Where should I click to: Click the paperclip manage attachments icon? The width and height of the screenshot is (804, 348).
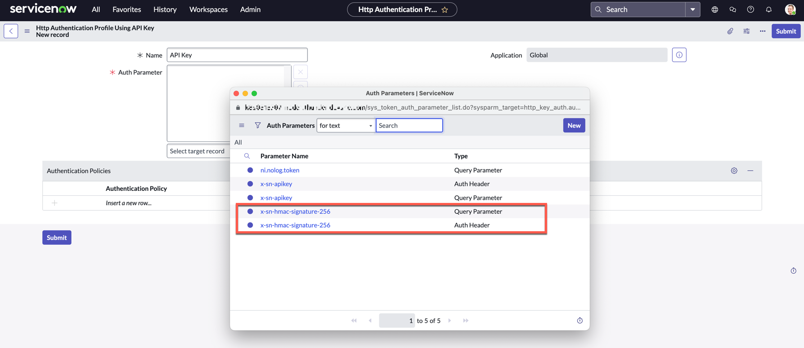(x=730, y=31)
